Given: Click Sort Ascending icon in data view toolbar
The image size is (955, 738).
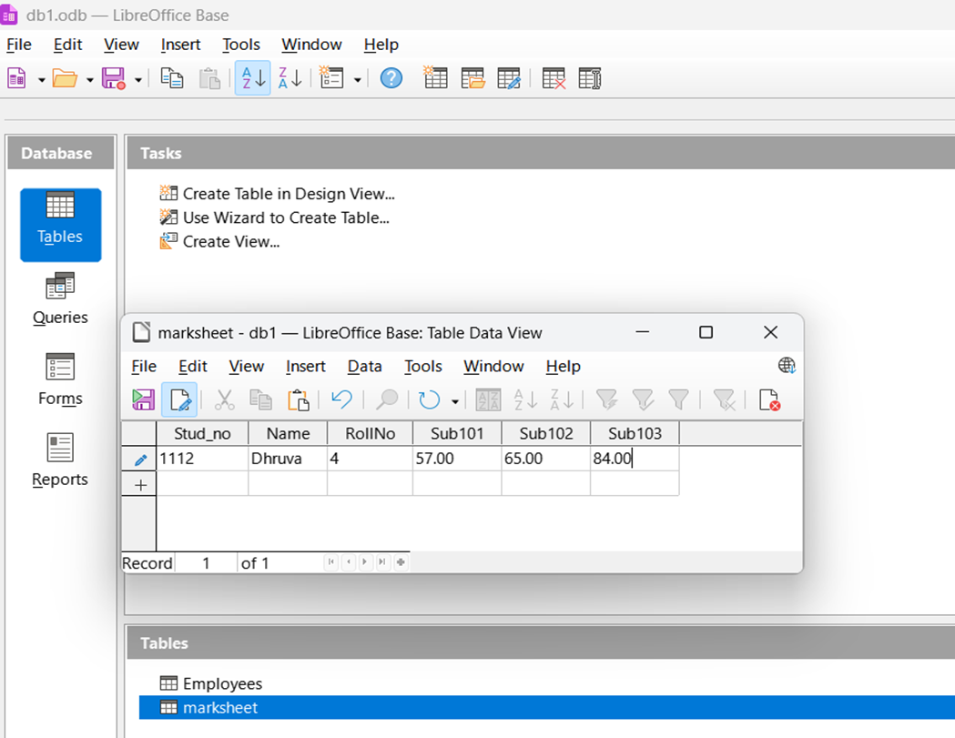Looking at the screenshot, I should point(525,400).
